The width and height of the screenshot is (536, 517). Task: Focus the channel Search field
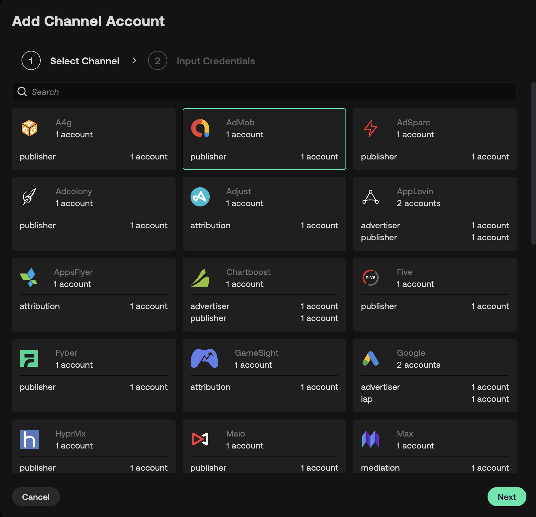pyautogui.click(x=264, y=92)
